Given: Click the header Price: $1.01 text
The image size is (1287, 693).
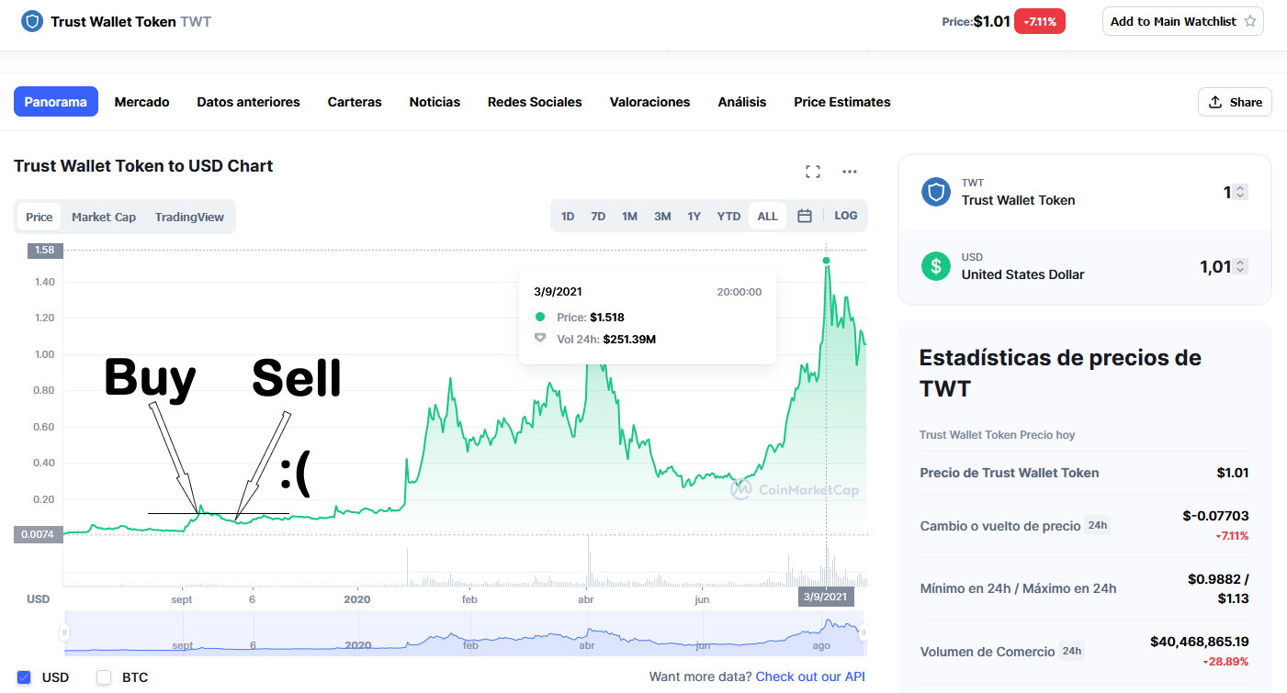Looking at the screenshot, I should tap(976, 21).
